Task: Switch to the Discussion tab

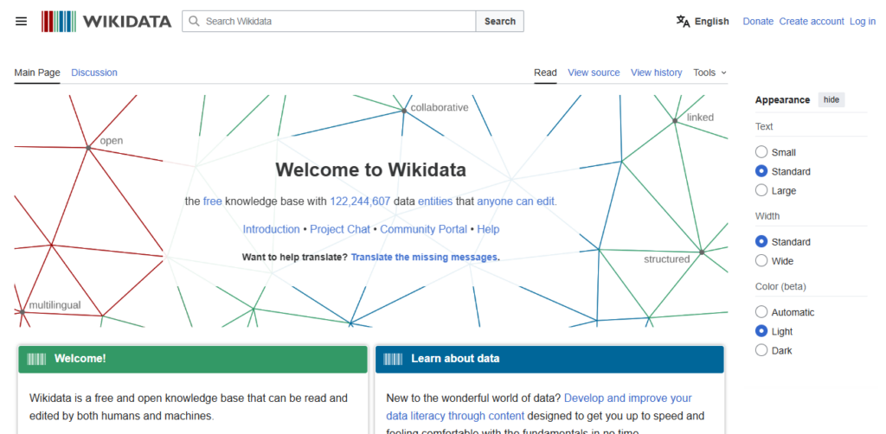Action: [x=94, y=73]
